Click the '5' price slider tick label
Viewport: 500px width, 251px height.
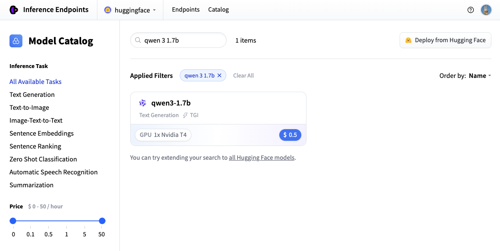tap(84, 234)
